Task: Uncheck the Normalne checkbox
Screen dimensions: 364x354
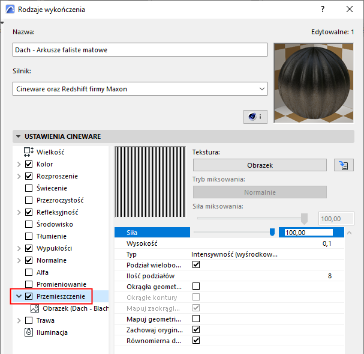Action: pos(29,260)
